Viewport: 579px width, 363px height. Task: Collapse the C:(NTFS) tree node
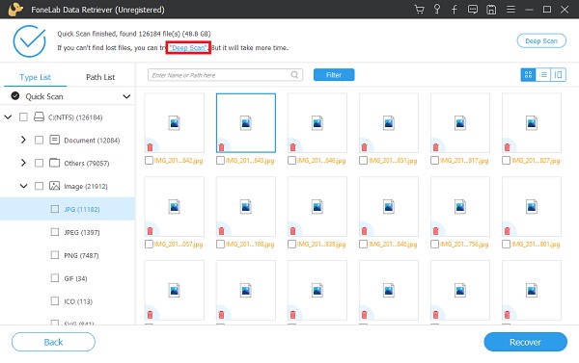coord(8,117)
